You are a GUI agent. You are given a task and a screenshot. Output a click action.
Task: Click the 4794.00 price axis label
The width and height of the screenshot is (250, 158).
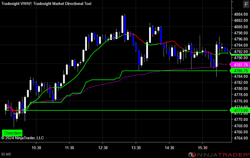tap(241, 46)
